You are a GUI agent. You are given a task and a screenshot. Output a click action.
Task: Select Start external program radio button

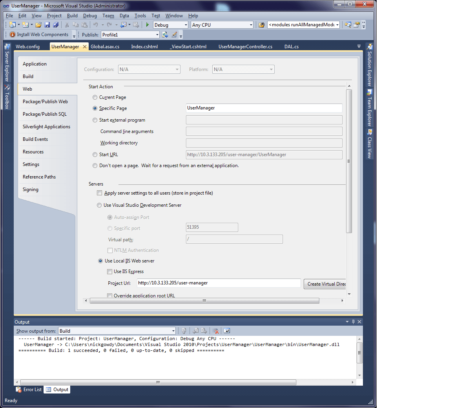[x=95, y=120]
